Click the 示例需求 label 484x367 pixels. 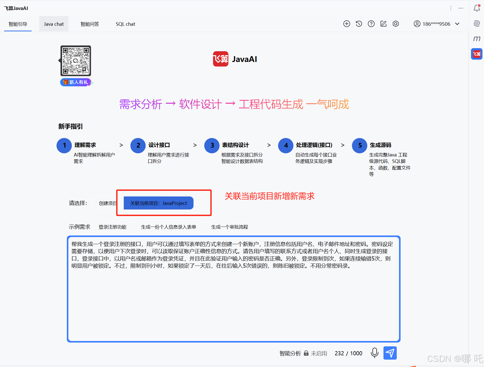point(79,227)
